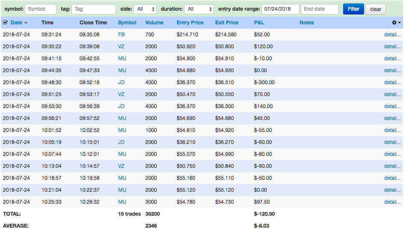Select the P&L value $-300.00

coord(264,82)
